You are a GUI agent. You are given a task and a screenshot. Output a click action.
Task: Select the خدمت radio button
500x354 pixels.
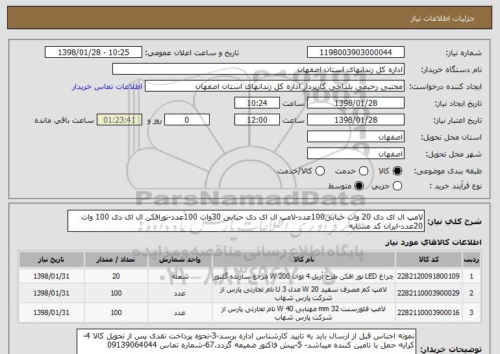tap(364, 171)
